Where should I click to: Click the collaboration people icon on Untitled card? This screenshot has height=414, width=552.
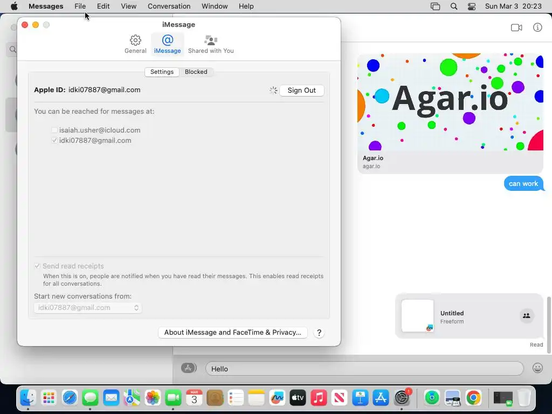[x=527, y=316]
